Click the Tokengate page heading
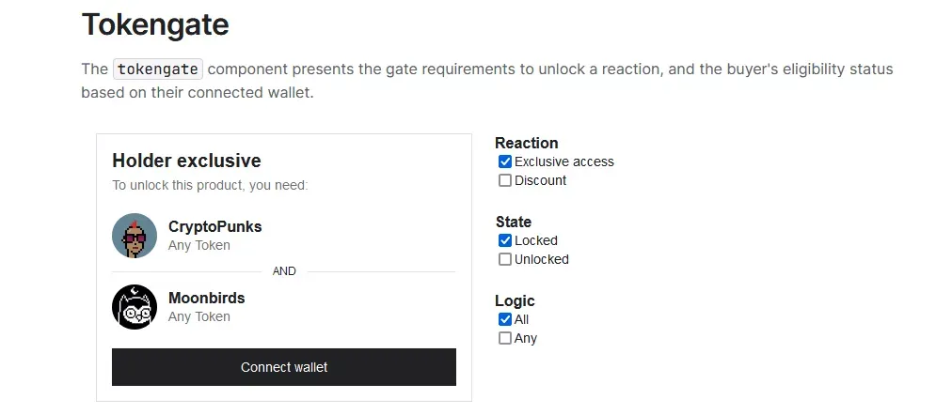 point(155,24)
